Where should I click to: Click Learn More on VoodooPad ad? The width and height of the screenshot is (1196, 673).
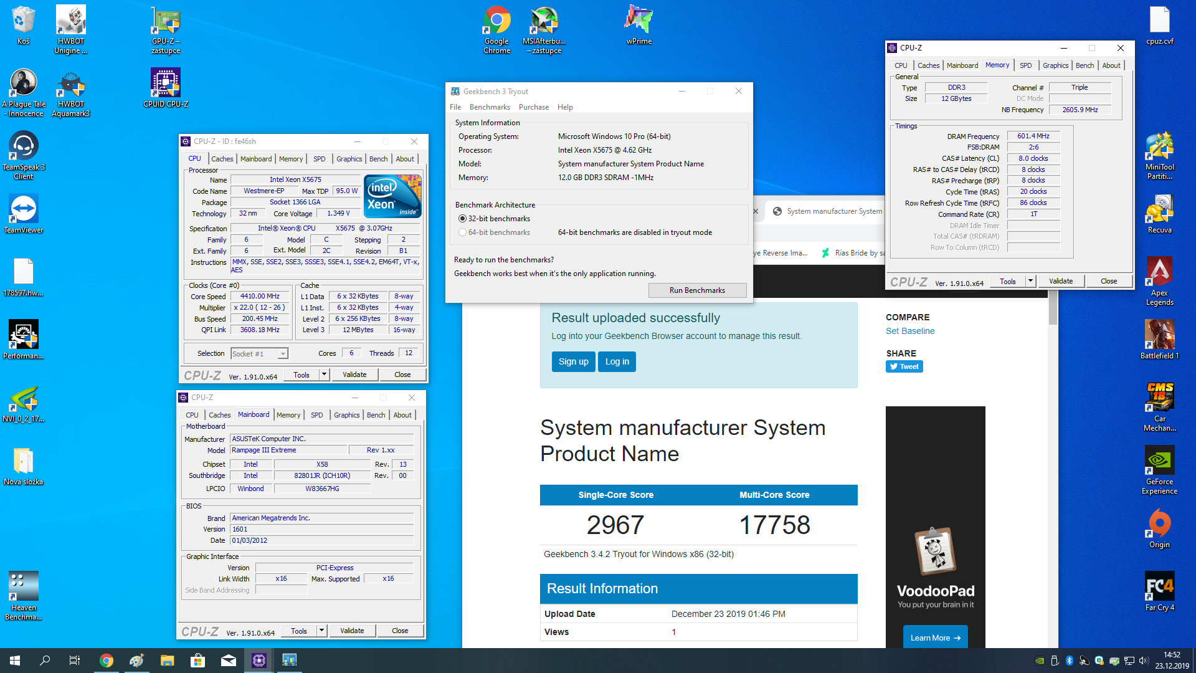(935, 637)
